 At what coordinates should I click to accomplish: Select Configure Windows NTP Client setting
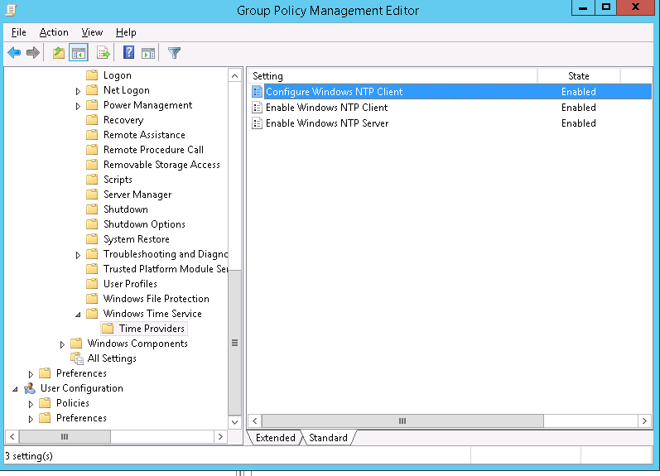(451, 92)
